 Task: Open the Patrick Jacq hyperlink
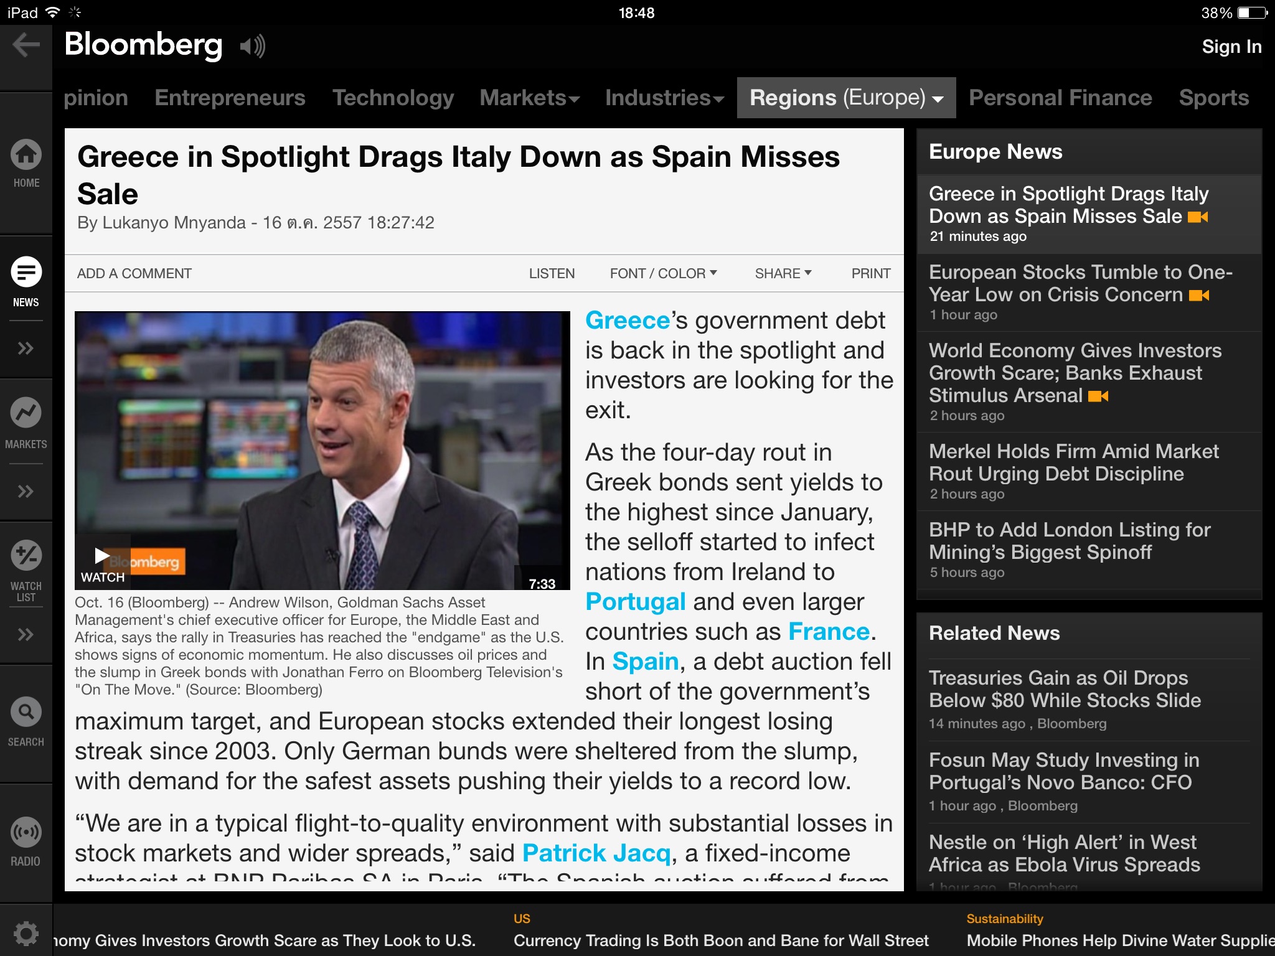pos(596,853)
